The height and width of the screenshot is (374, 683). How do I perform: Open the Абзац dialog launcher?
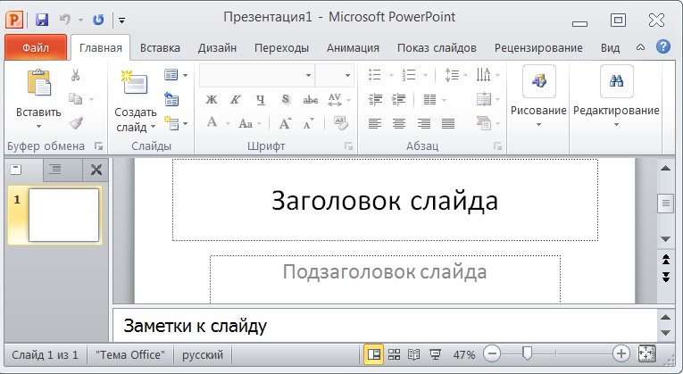tap(498, 146)
